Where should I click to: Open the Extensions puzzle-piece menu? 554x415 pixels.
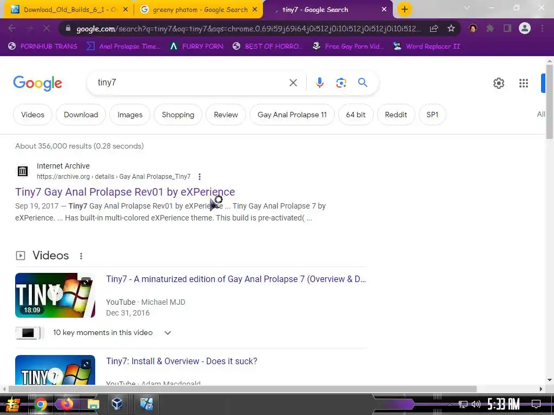490,28
